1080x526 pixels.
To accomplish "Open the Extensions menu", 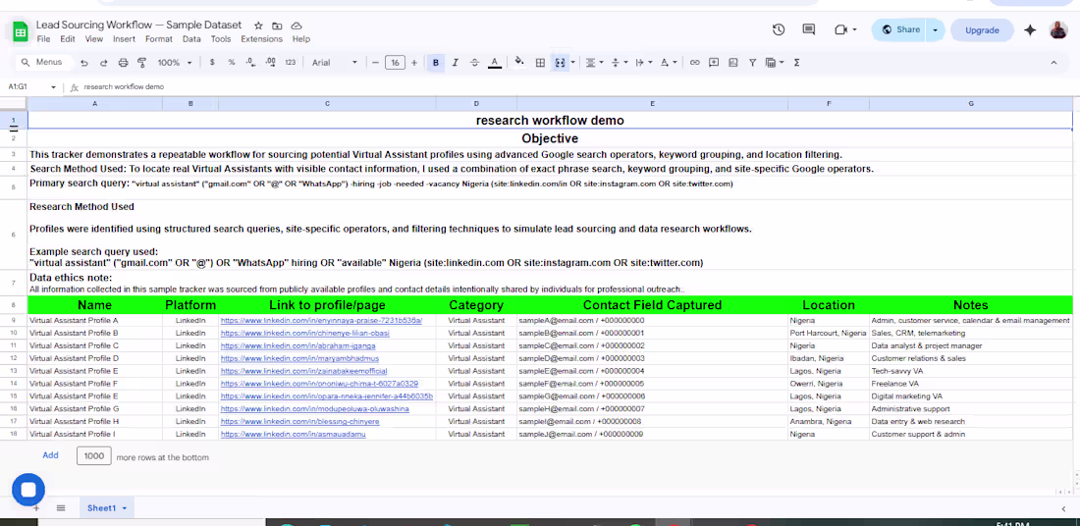I will (261, 39).
